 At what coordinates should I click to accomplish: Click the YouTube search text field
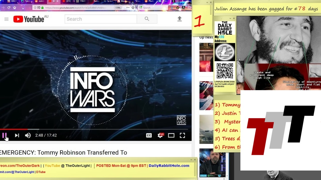coord(100,19)
